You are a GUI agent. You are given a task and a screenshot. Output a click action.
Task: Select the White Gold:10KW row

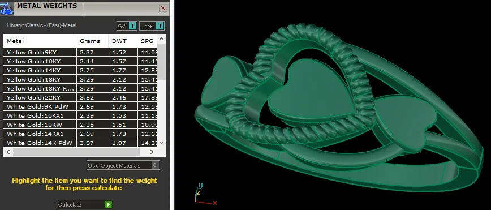[x=80, y=125]
